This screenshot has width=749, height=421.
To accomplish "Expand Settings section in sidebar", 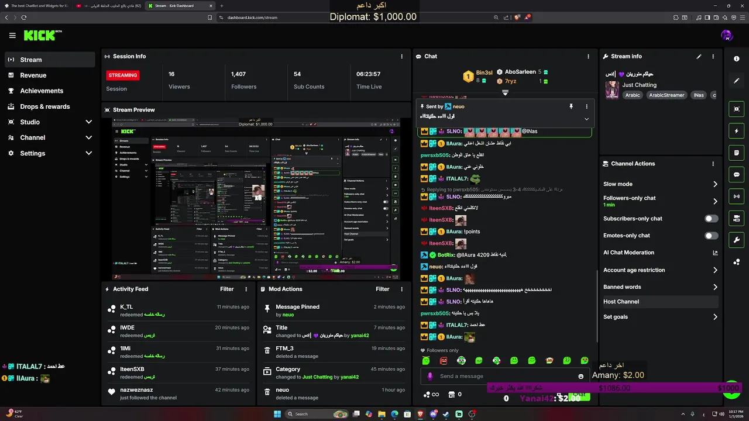I will tap(88, 153).
